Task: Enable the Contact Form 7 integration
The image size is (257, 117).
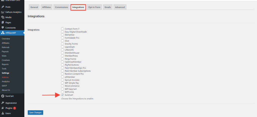Action: point(62,29)
